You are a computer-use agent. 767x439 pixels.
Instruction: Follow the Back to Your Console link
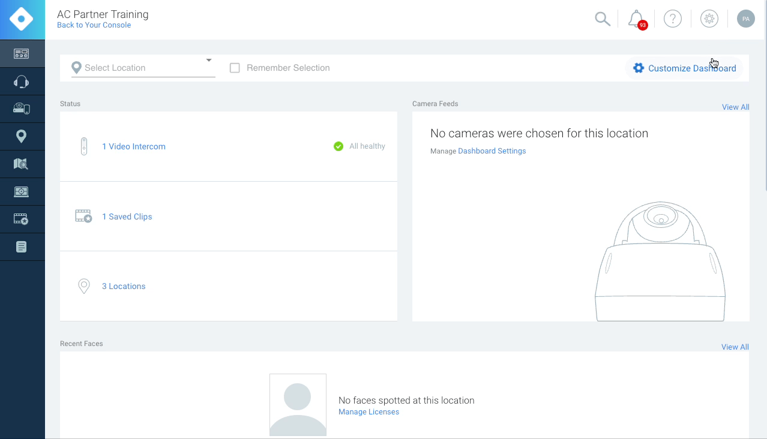pos(94,25)
